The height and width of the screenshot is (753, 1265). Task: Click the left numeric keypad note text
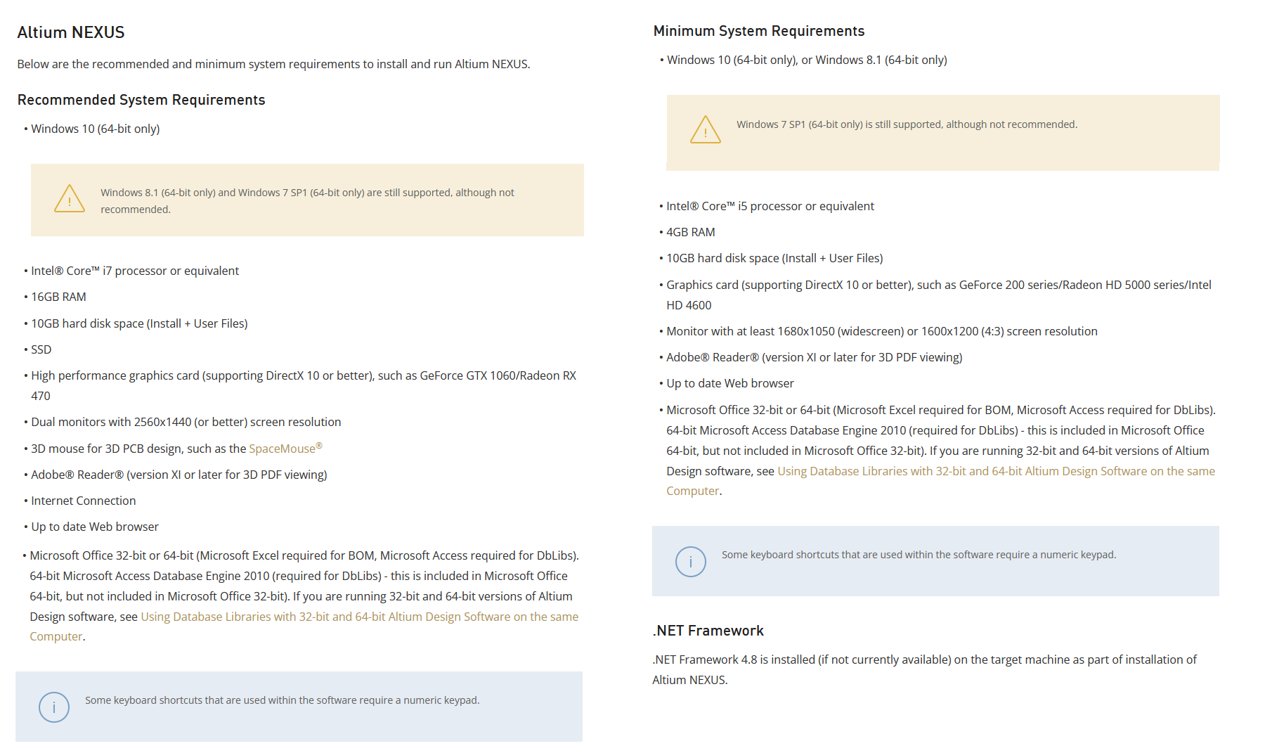(x=283, y=700)
